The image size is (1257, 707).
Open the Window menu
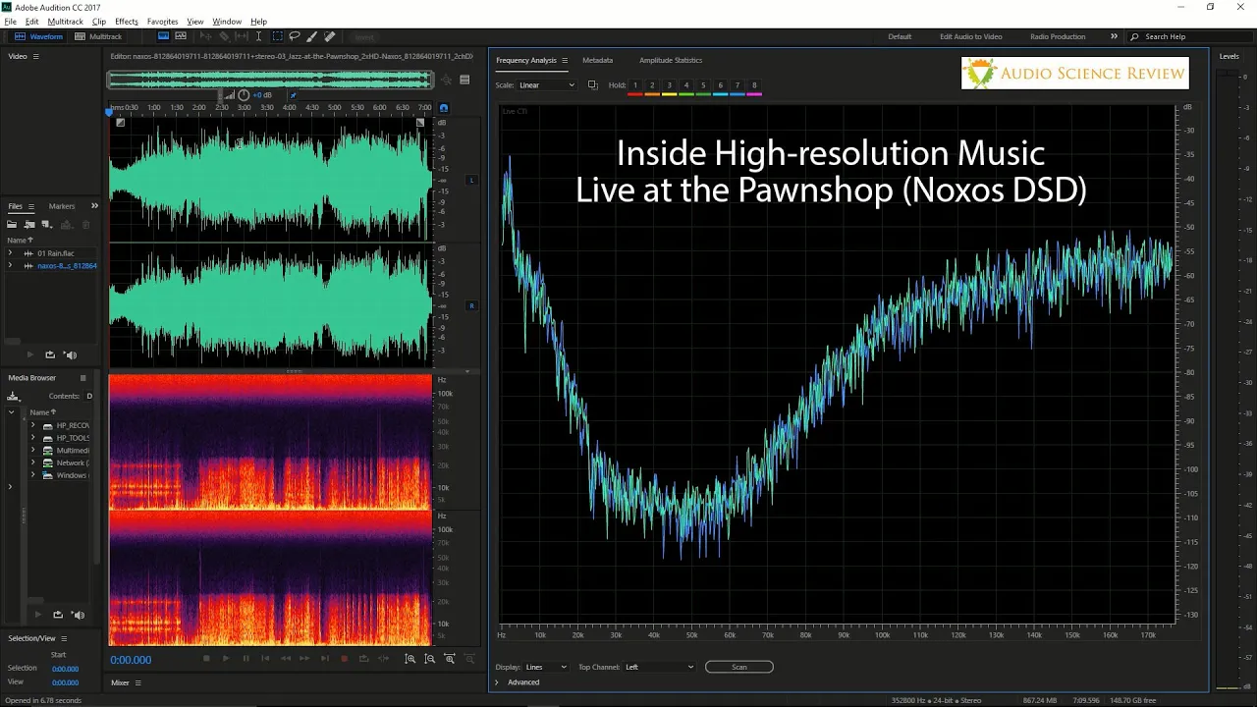(x=227, y=22)
